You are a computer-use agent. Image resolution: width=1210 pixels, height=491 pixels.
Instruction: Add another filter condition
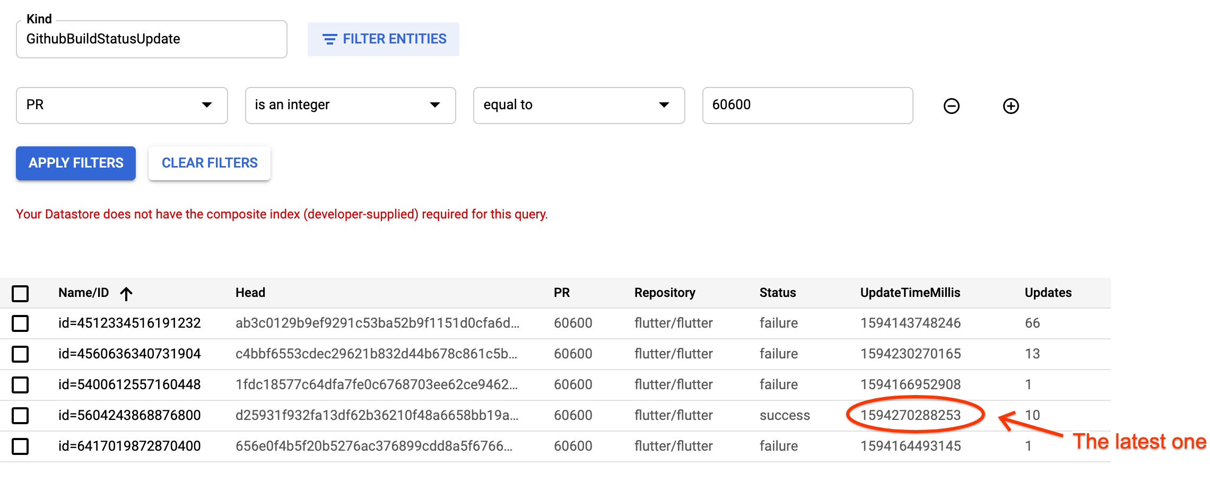point(1011,106)
